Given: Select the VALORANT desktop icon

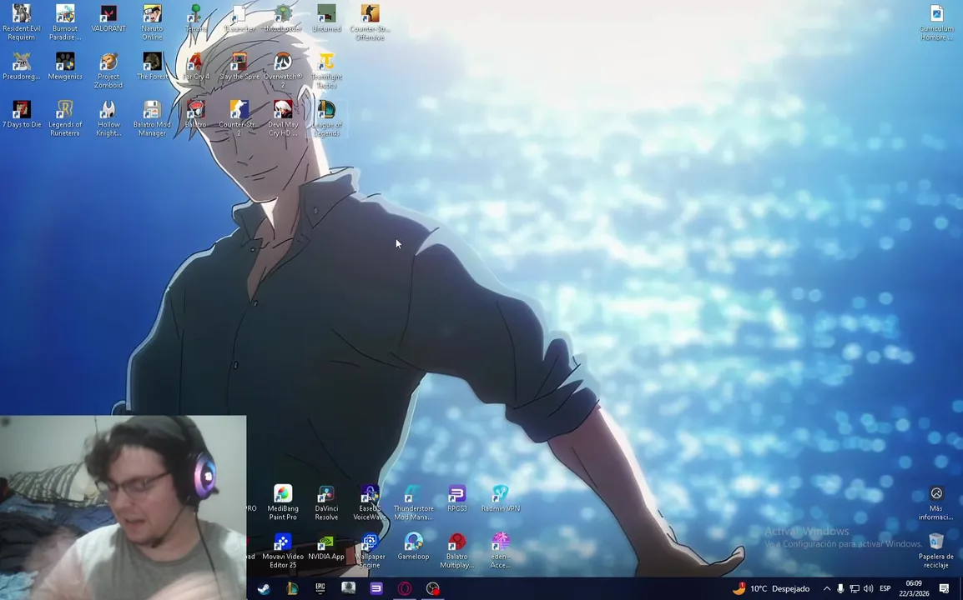Looking at the screenshot, I should coord(108,18).
